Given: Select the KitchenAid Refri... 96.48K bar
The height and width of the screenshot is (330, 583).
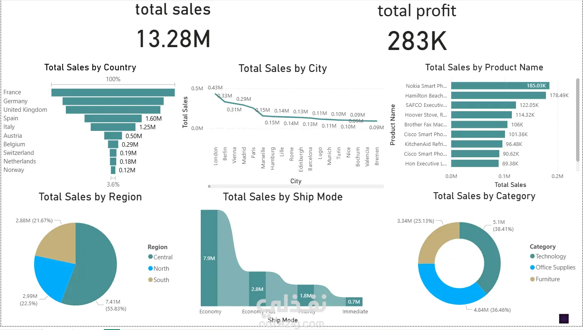Looking at the screenshot, I should (x=477, y=144).
